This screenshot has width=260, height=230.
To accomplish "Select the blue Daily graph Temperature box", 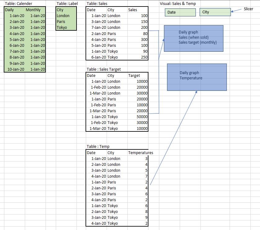I will [x=197, y=77].
